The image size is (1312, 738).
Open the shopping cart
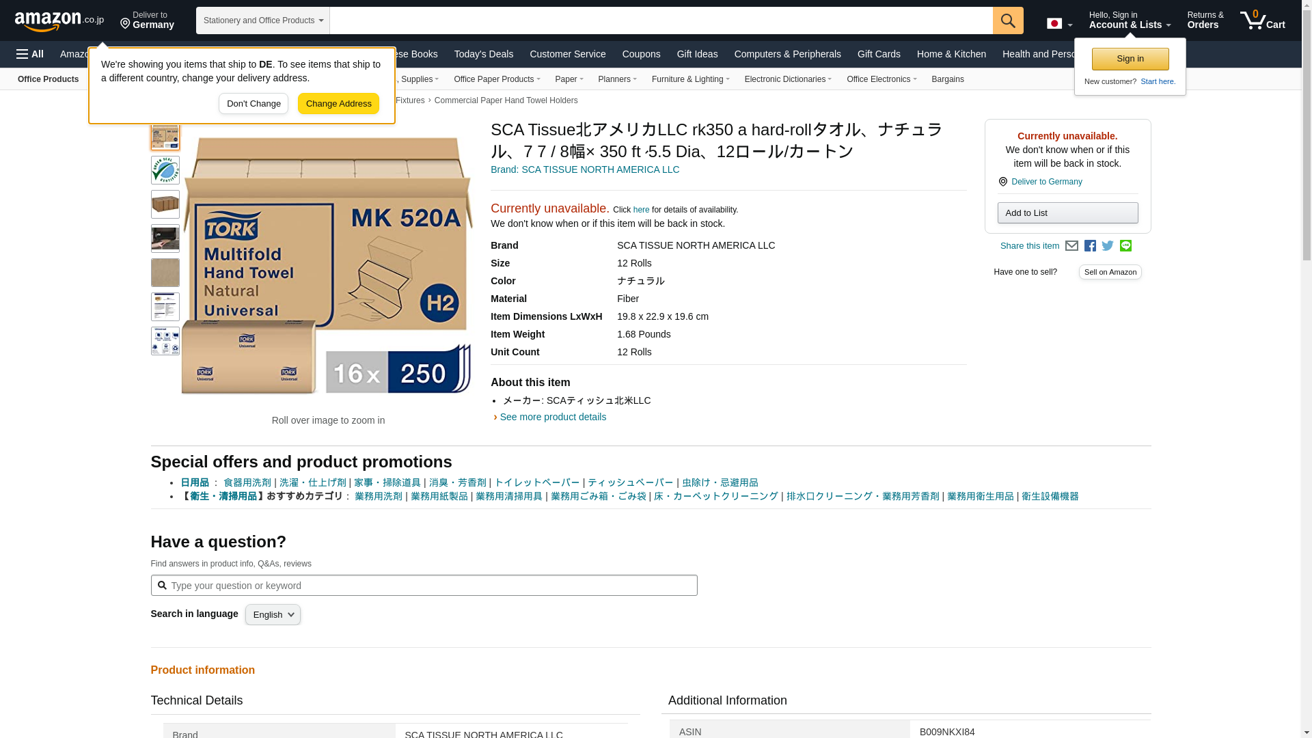pos(1263,20)
